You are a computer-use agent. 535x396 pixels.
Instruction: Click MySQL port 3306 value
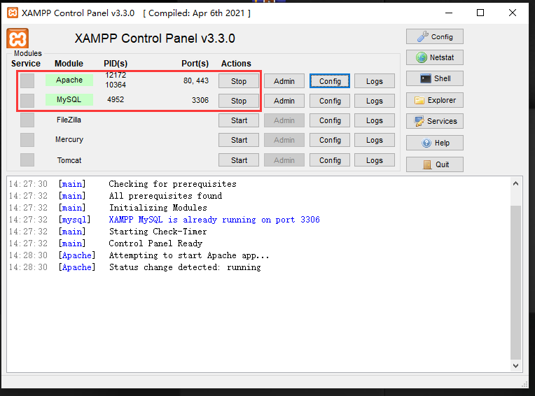[200, 100]
